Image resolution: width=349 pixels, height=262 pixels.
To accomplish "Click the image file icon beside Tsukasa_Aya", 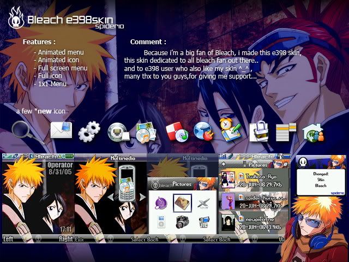I will pyautogui.click(x=241, y=176).
